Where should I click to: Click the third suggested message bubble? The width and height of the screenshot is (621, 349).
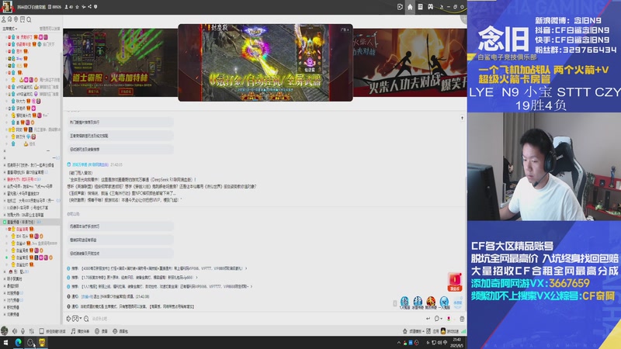point(121,150)
